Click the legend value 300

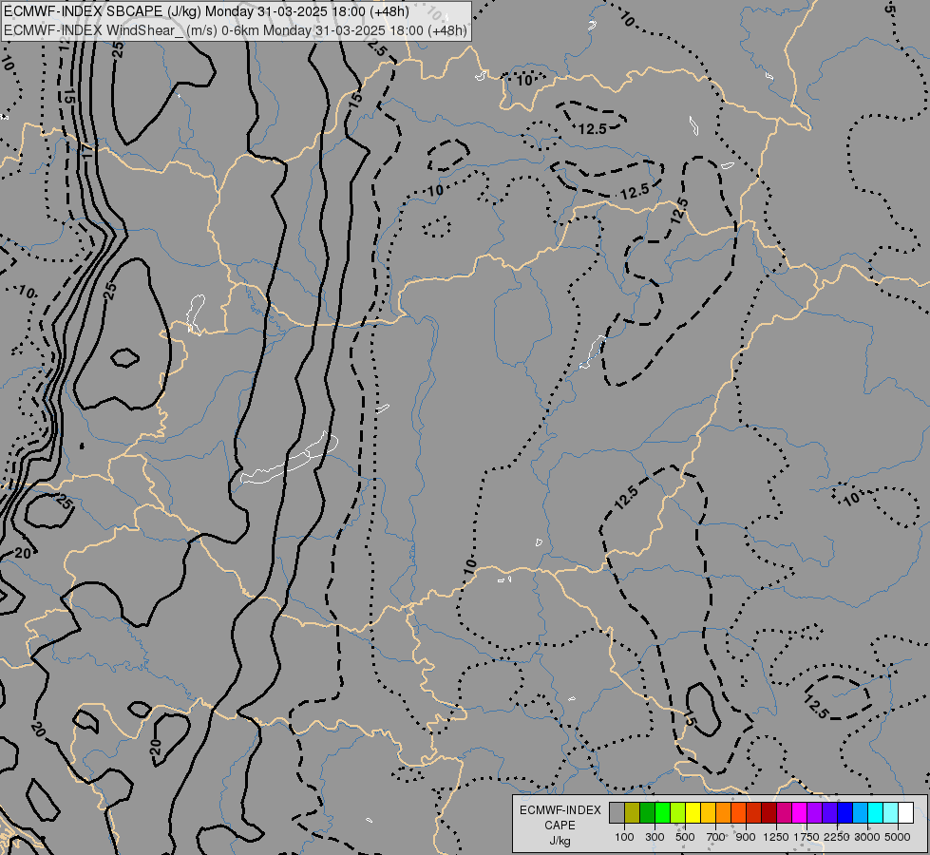pyautogui.click(x=655, y=837)
